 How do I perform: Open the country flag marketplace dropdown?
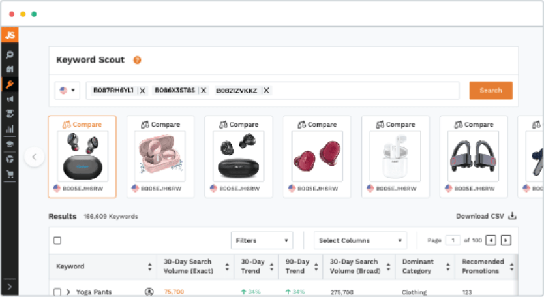pos(67,90)
